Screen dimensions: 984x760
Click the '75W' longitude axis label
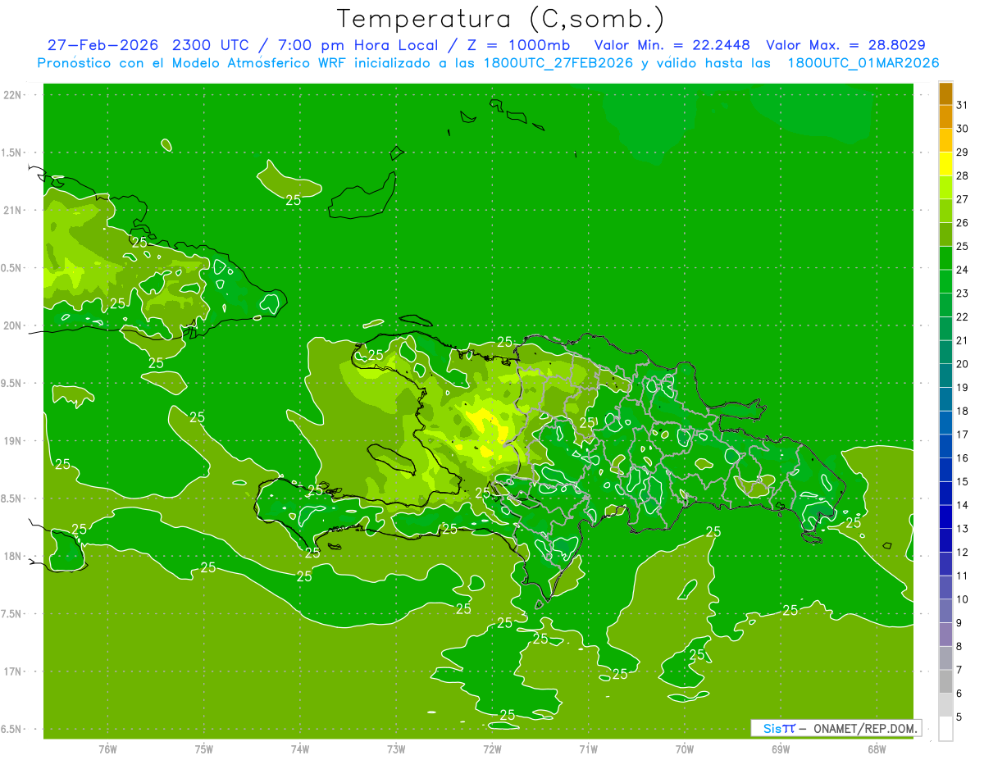[x=204, y=749]
